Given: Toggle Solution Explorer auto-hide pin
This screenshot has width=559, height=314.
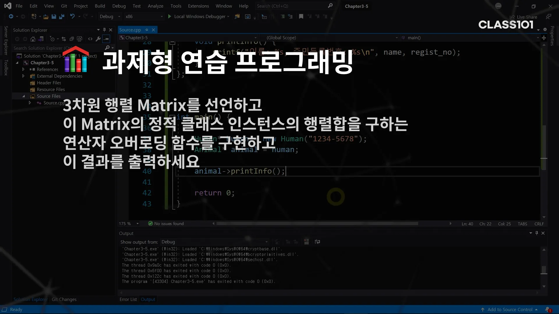Looking at the screenshot, I should 105,30.
